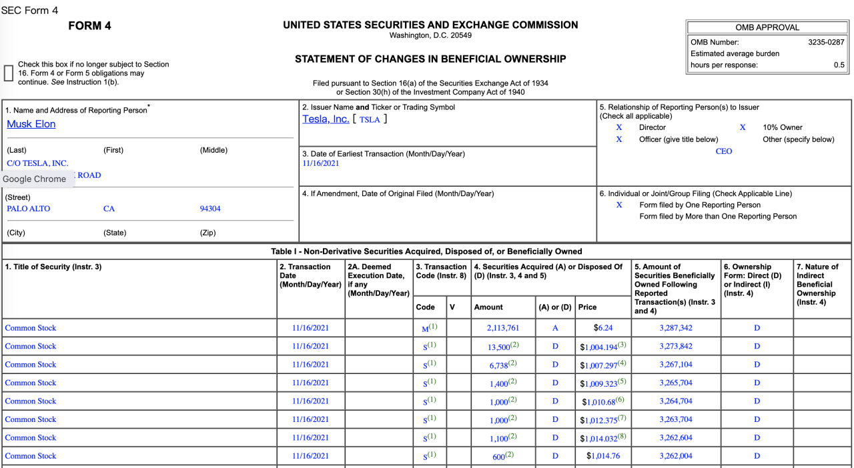Click footnote (1) beside transaction code M
The width and height of the screenshot is (854, 468).
(x=433, y=327)
